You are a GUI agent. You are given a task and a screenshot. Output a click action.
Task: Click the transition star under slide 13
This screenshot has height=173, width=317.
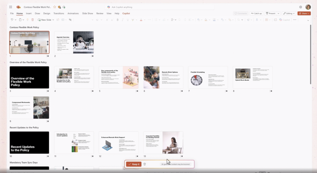click(x=182, y=156)
